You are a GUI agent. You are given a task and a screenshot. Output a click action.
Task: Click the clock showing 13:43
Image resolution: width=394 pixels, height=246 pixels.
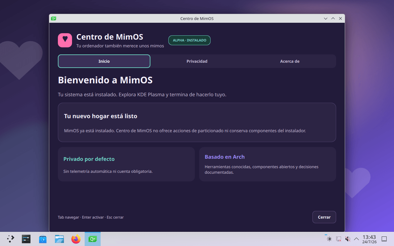(x=369, y=239)
